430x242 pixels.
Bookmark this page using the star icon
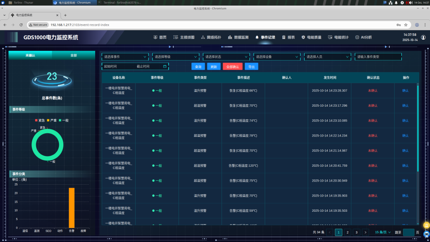406,25
